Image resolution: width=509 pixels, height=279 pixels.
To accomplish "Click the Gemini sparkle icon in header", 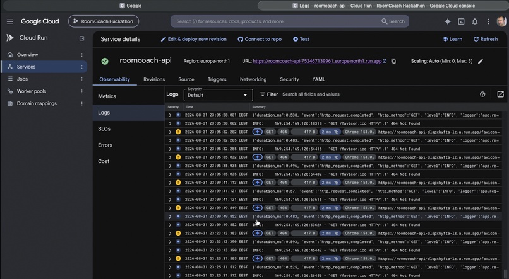I will tap(448, 21).
